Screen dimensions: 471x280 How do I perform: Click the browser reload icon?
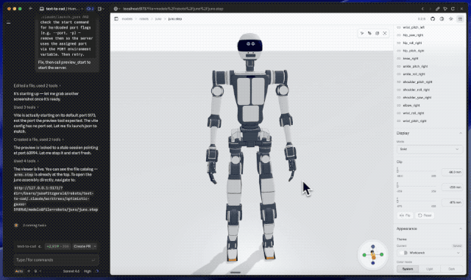pos(453,9)
